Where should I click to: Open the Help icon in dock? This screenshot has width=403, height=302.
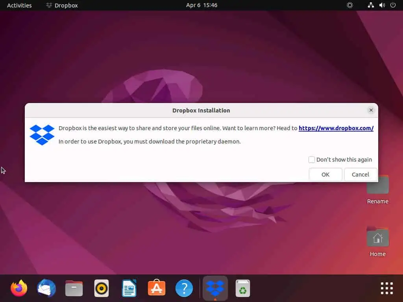(x=184, y=289)
